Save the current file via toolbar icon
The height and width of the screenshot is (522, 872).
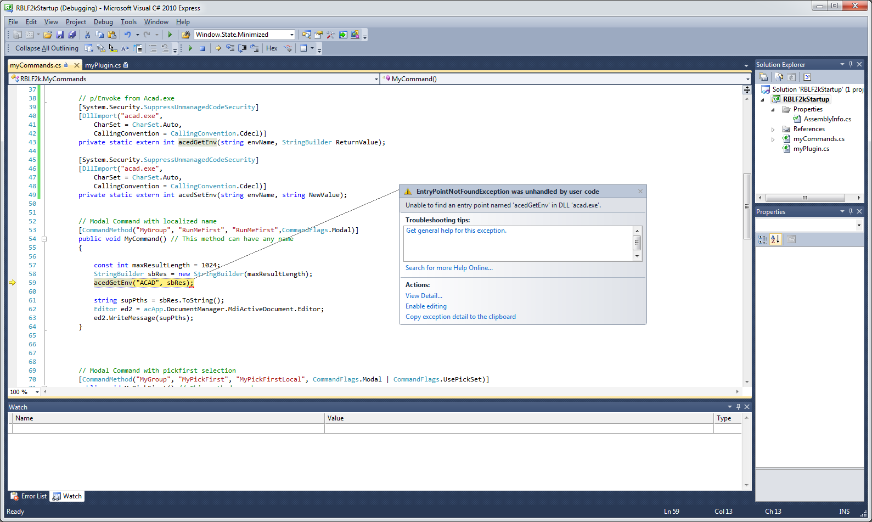click(x=60, y=35)
